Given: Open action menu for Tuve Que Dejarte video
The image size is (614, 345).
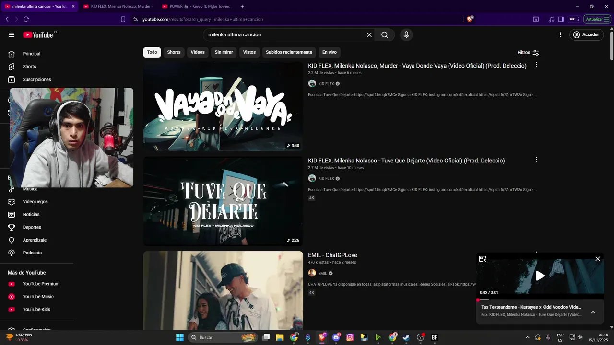Looking at the screenshot, I should pyautogui.click(x=536, y=160).
